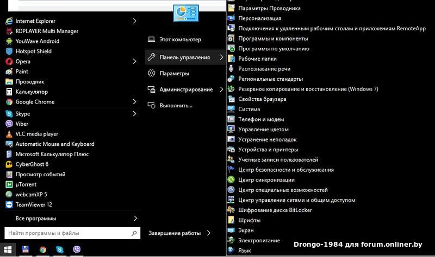Expand the Администрирование arrow

(221, 89)
